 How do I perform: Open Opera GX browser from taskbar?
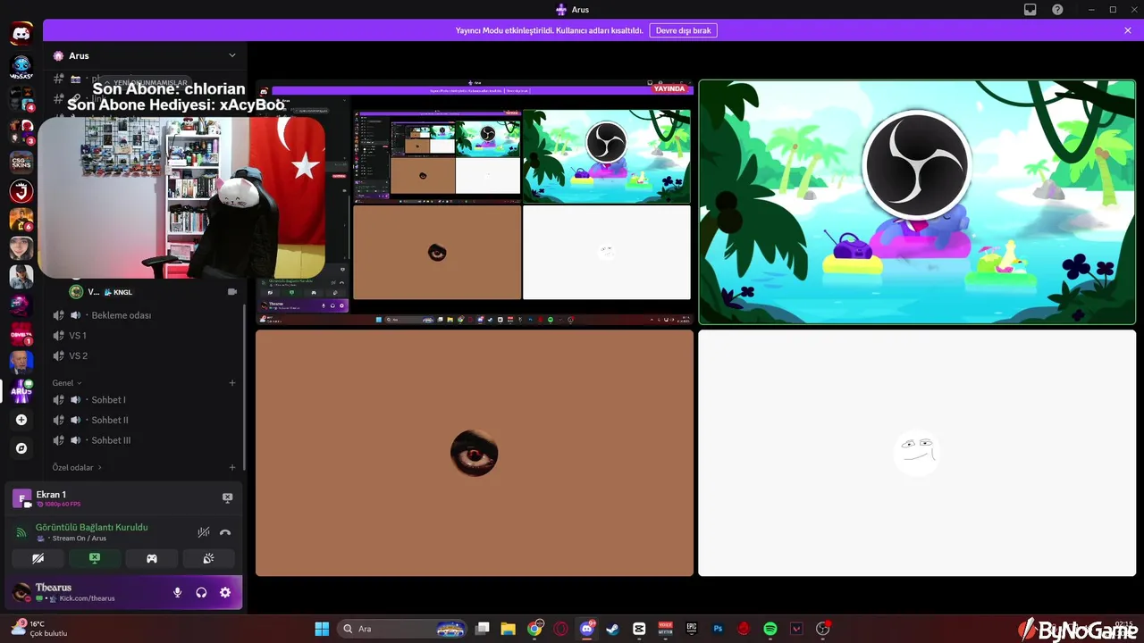point(560,629)
